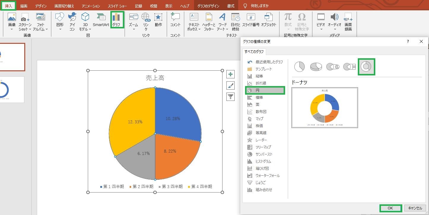Open the chart filter funnel button
The width and height of the screenshot is (429, 215).
[x=231, y=96]
